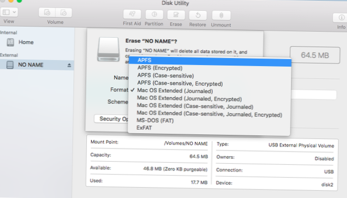Viewport: 347px width, 198px height.
Task: Click the Capacity 64.5 MB value
Action: [199, 157]
